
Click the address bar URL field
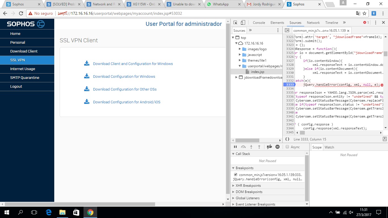(x=190, y=13)
